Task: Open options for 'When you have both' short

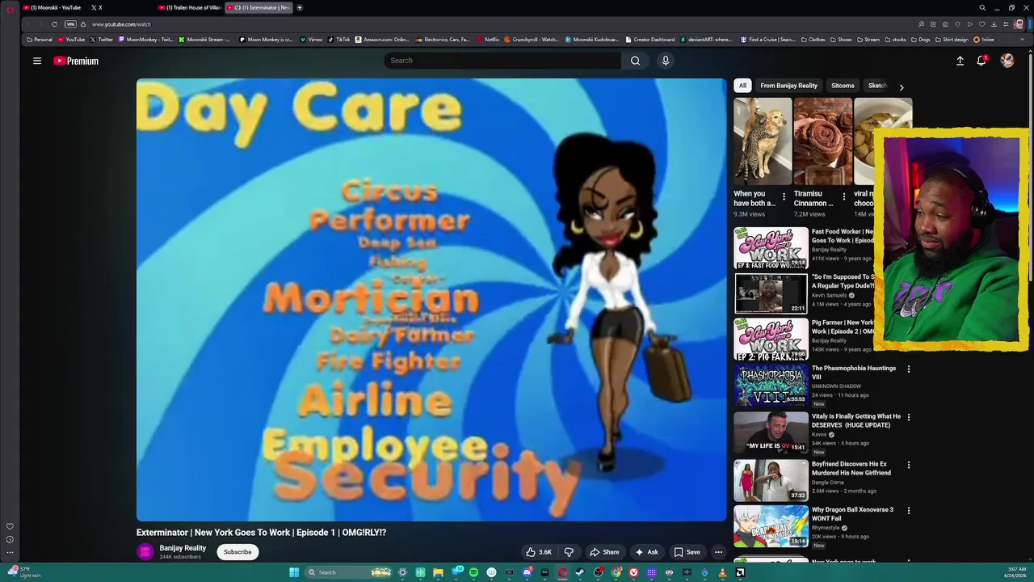Action: pyautogui.click(x=784, y=196)
